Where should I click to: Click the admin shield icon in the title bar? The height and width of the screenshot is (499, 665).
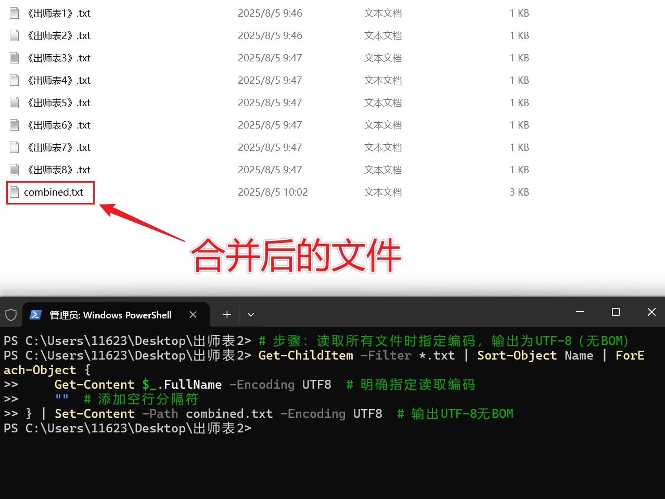click(x=11, y=314)
